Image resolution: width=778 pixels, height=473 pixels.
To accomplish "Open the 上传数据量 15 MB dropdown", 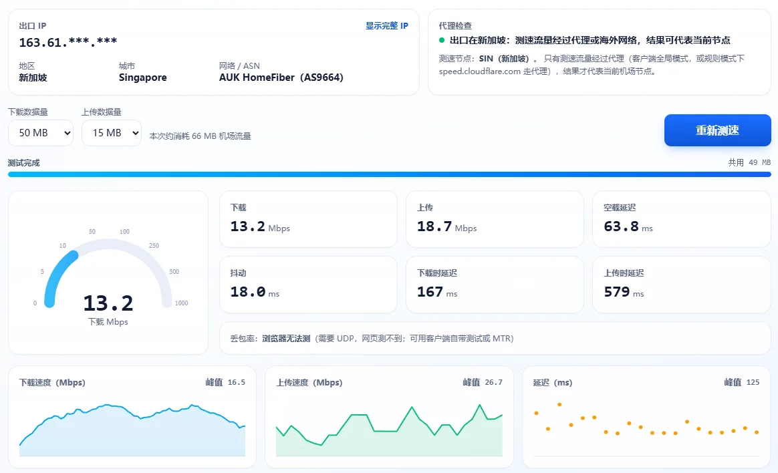I will click(x=112, y=133).
